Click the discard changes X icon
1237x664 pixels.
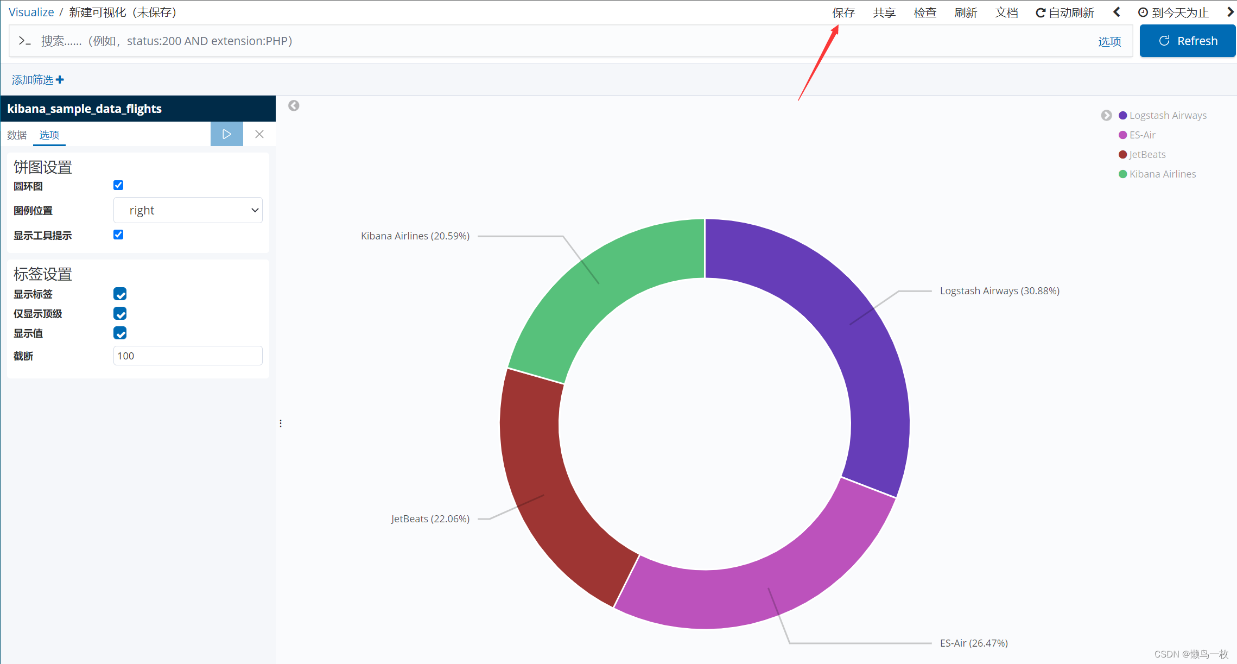click(x=259, y=134)
